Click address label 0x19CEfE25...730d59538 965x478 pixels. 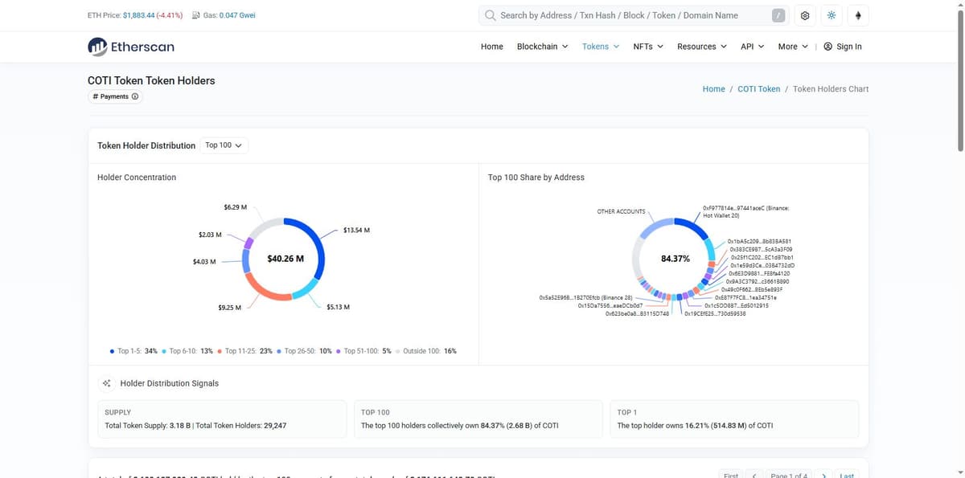click(715, 314)
